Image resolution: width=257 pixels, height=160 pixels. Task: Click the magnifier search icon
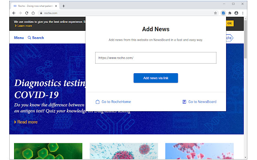(29, 38)
